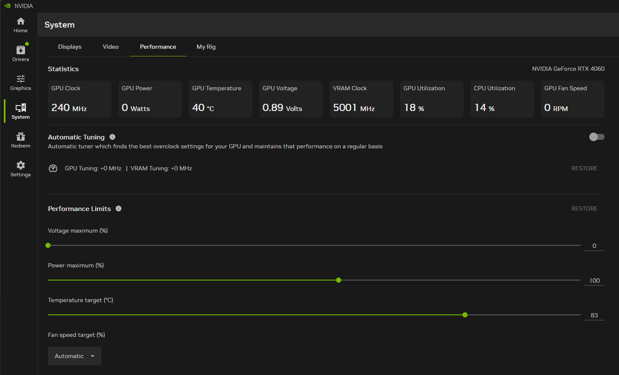Open the Redeem gift icon
The width and height of the screenshot is (619, 375).
tap(20, 136)
